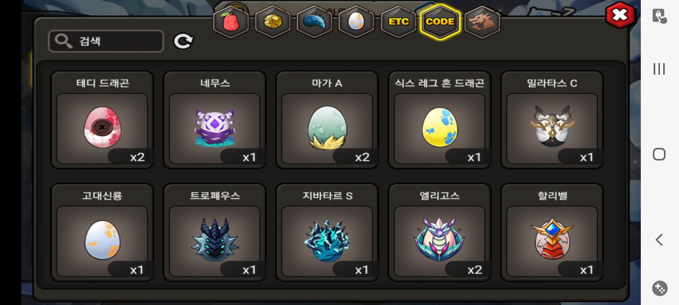Select the 고대신룡 white egg
This screenshot has height=305, width=679.
click(102, 232)
